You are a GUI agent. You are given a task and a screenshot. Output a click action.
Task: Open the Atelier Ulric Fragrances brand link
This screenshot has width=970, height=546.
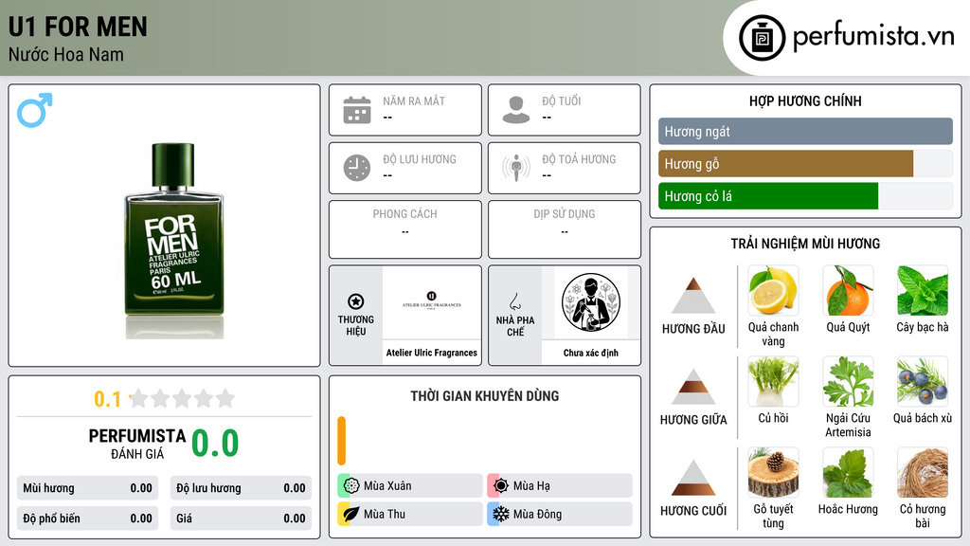432,353
